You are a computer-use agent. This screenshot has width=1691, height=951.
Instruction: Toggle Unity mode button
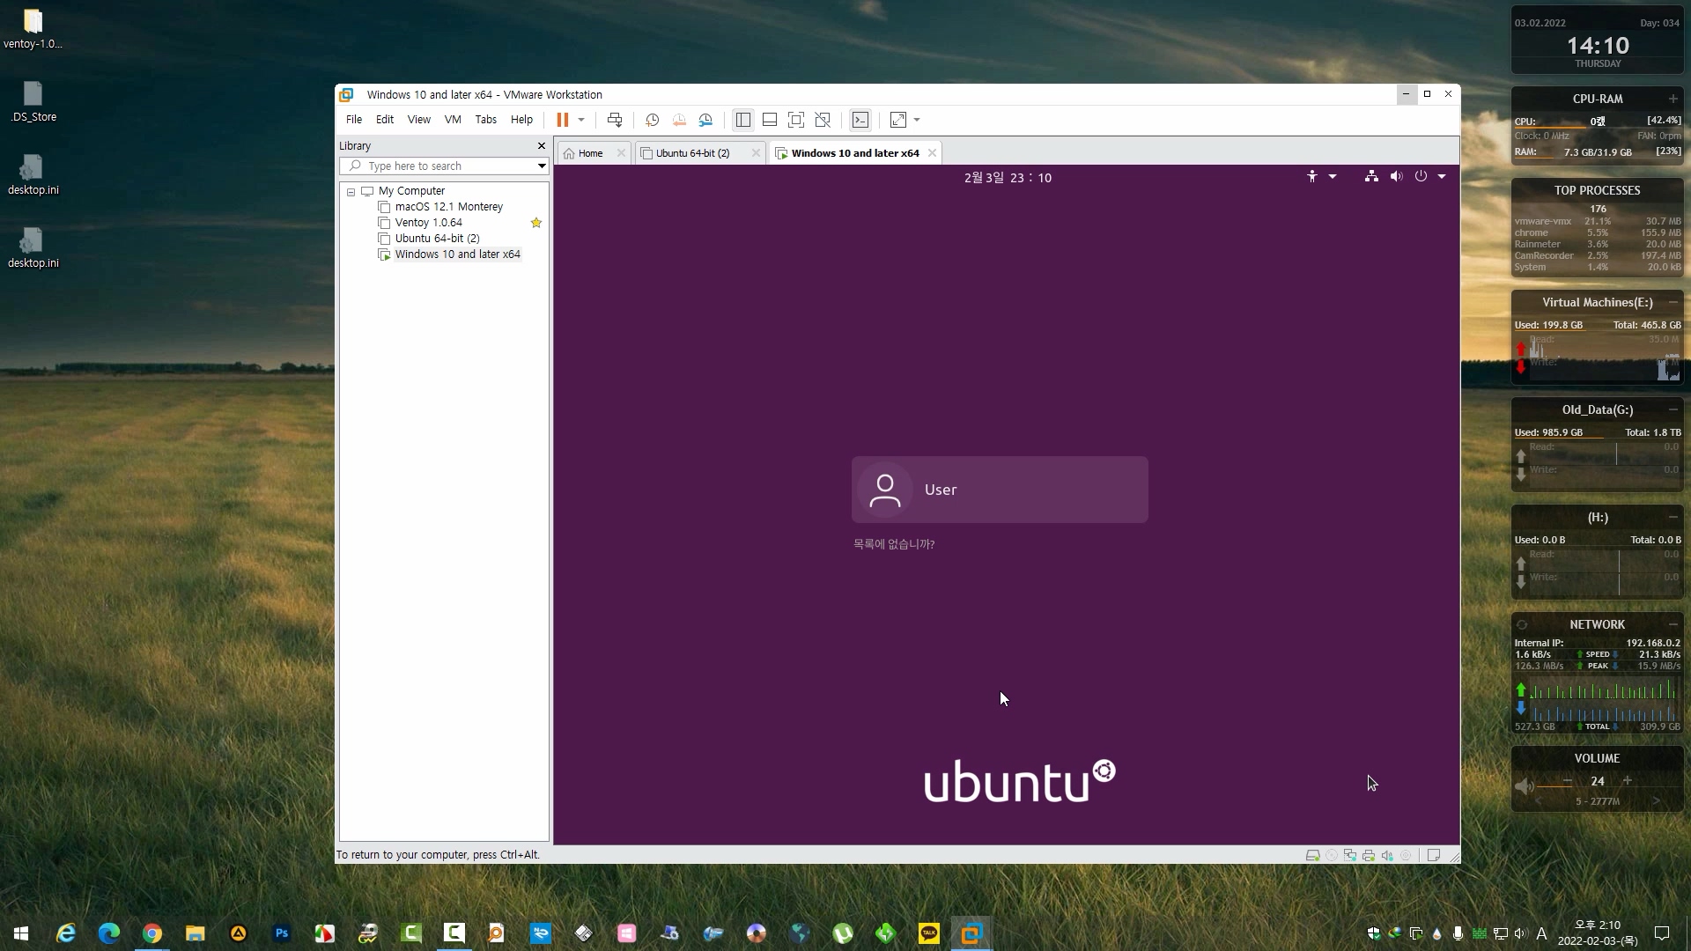coord(823,120)
